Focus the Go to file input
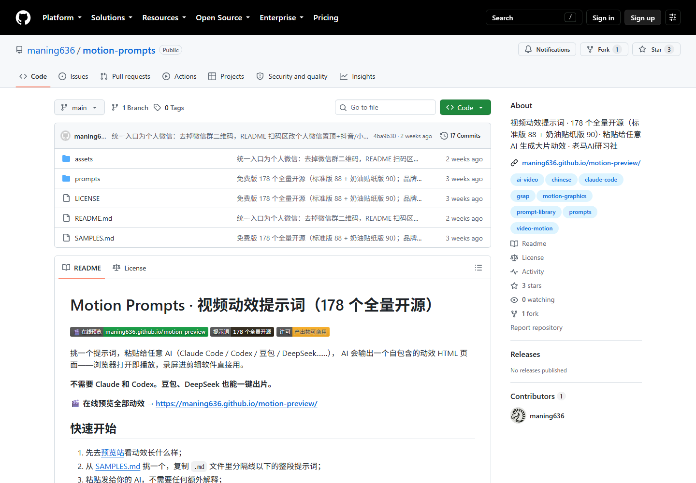The height and width of the screenshot is (483, 696). [x=385, y=107]
